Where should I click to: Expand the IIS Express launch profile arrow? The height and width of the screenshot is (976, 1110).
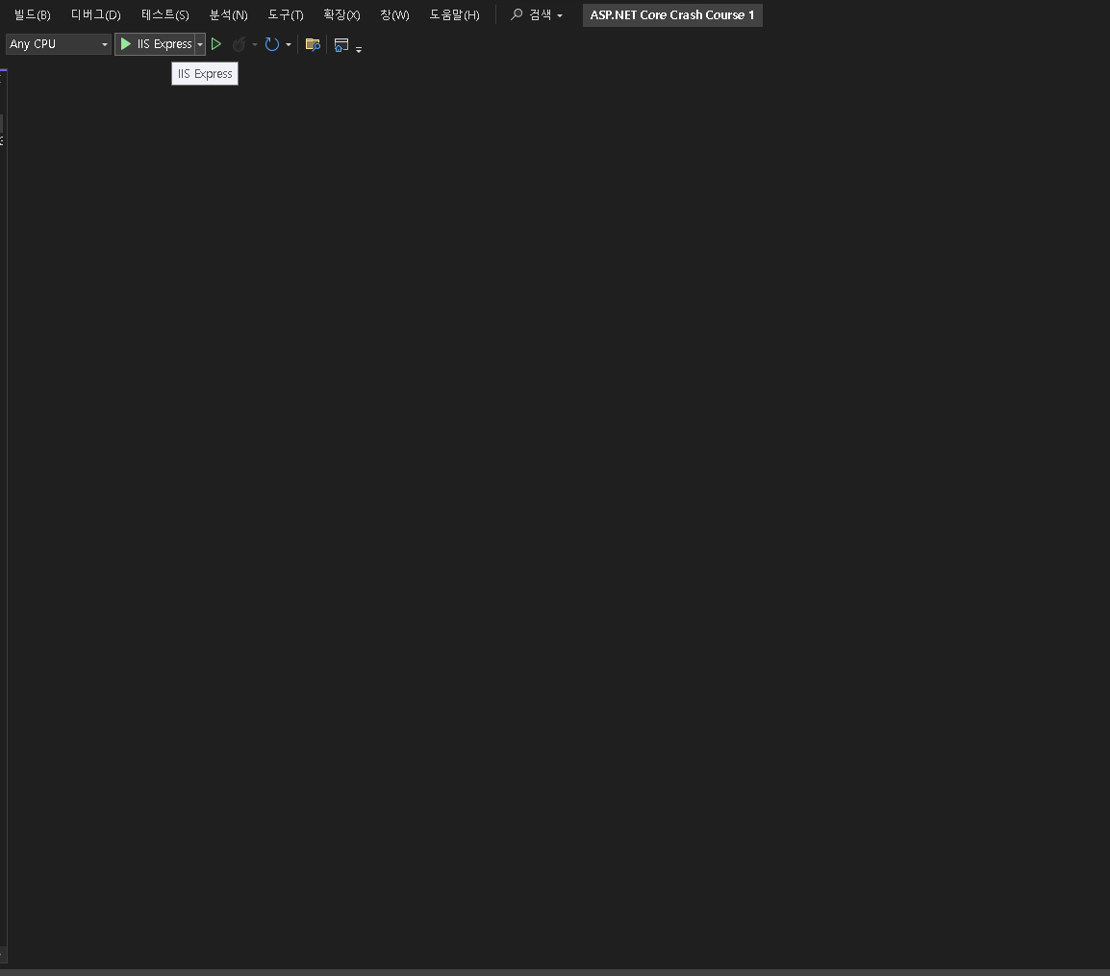[200, 44]
